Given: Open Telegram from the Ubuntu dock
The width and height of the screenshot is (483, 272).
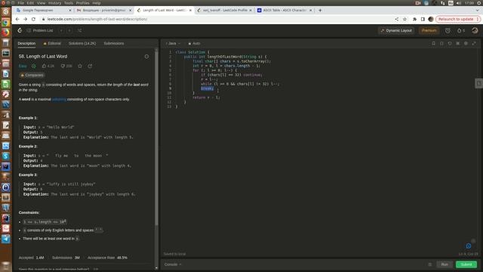Looking at the screenshot, I should click(5, 239).
